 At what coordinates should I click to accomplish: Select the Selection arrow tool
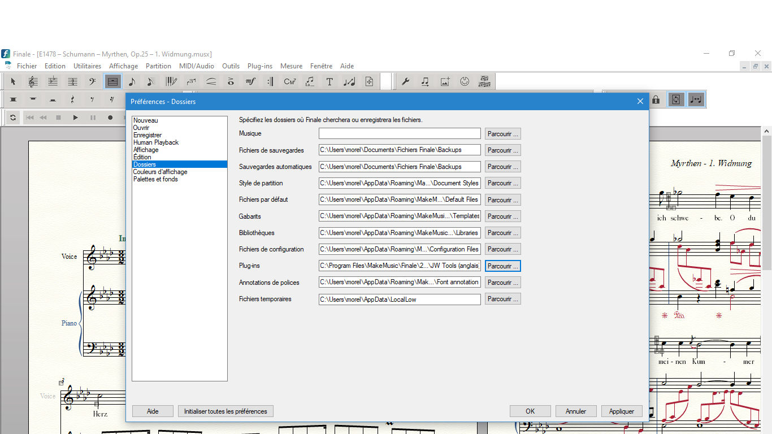click(x=13, y=82)
